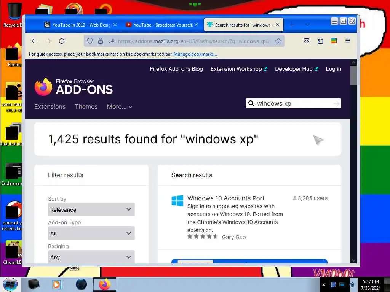This screenshot has width=390, height=292.
Task: Click the Windows 10 Accounts Port logo icon
Action: [177, 201]
